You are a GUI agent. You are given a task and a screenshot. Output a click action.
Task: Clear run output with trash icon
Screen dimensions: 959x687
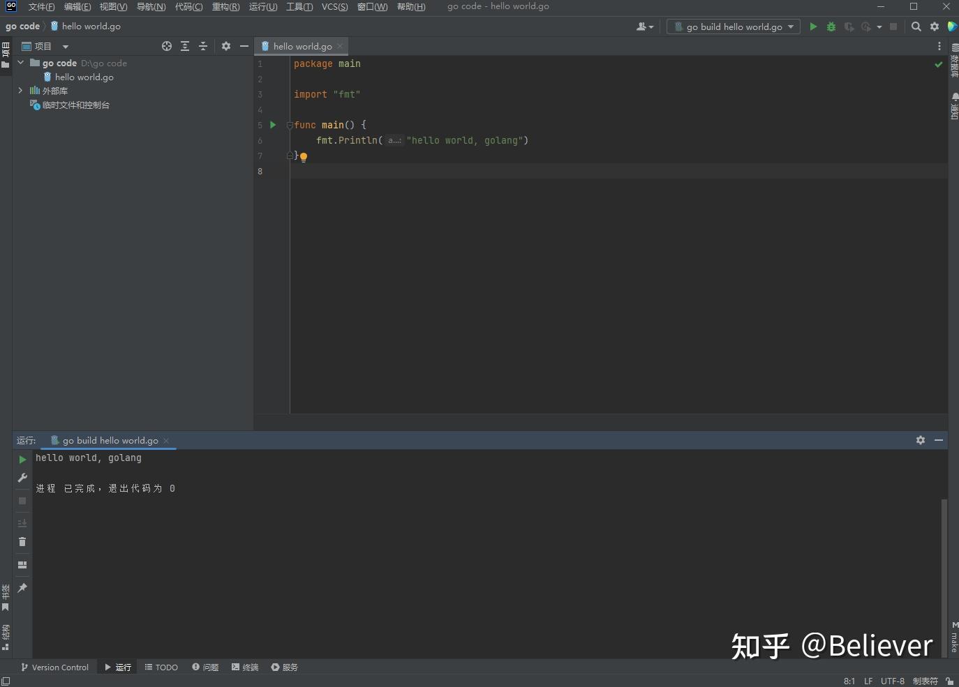click(x=22, y=542)
